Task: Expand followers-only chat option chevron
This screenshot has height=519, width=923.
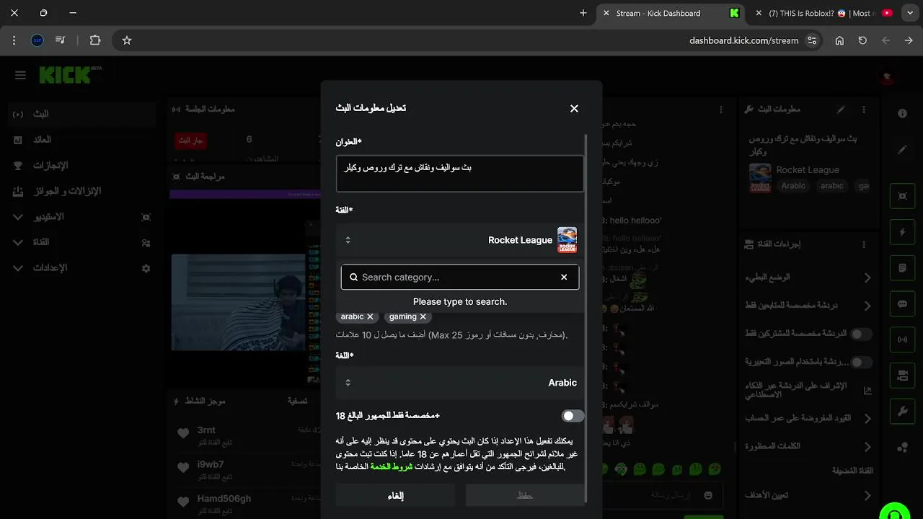Action: (867, 306)
